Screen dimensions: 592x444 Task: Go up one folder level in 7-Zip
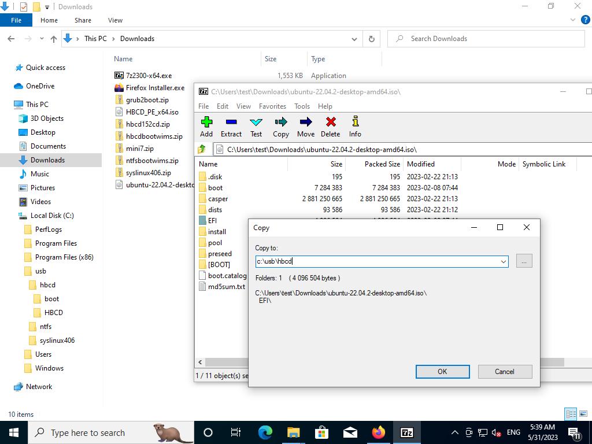click(x=202, y=149)
